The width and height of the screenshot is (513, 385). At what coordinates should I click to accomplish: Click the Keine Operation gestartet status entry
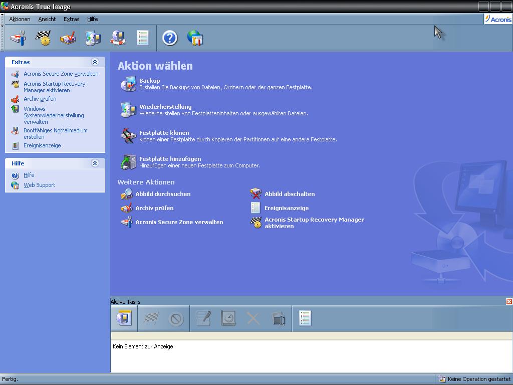pyautogui.click(x=474, y=379)
